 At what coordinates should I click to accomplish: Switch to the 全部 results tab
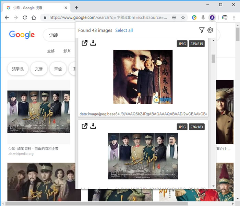coord(51,51)
